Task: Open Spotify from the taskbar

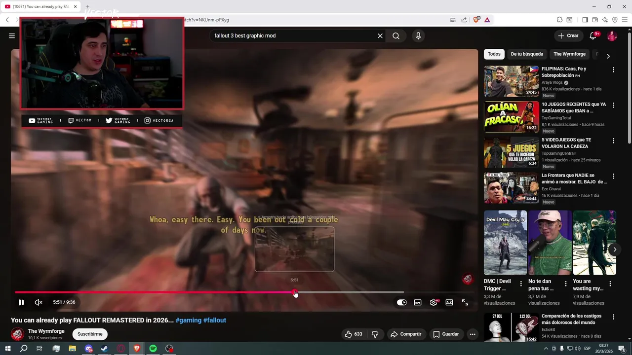Action: (x=153, y=348)
